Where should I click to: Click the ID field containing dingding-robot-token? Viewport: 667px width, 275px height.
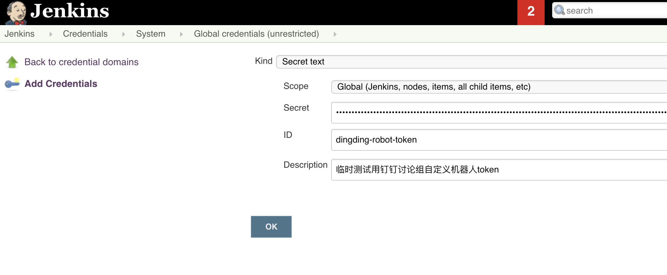coord(498,140)
